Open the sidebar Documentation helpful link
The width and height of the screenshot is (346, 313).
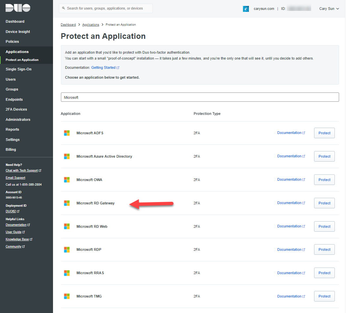pyautogui.click(x=18, y=225)
